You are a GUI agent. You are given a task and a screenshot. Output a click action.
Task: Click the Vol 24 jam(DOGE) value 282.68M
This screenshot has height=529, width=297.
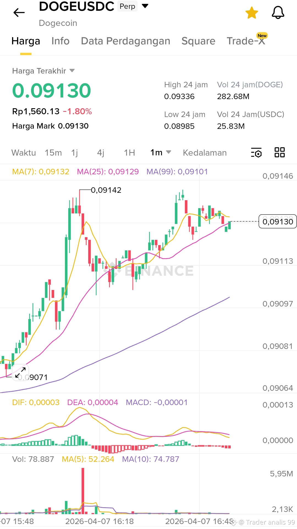tap(233, 96)
